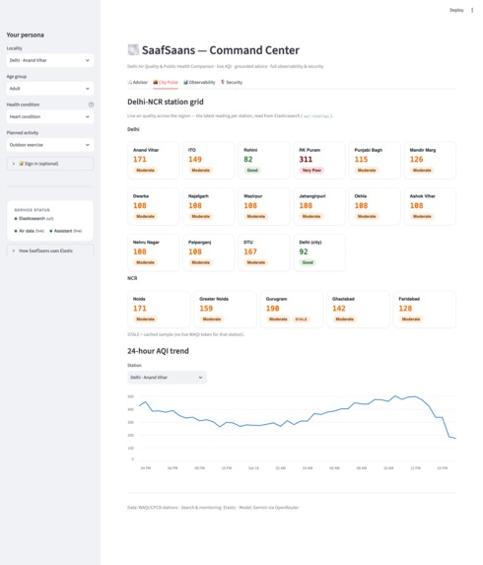483x565 pixels.
Task: Click the Wazirpur station name
Action: [253, 196]
